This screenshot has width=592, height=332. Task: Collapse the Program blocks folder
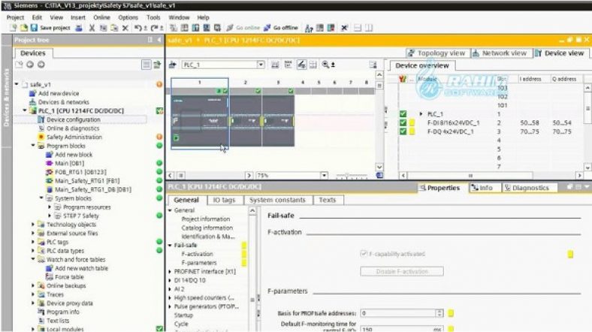pos(33,146)
